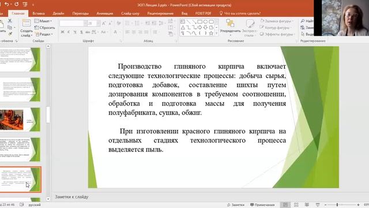The height and width of the screenshot is (208, 369).
Task: Increase list indent level
Action: (154, 23)
